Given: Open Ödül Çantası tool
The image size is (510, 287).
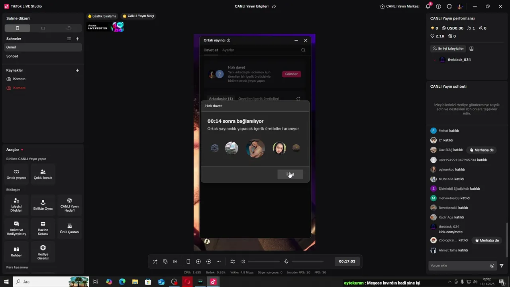Looking at the screenshot, I should (69, 228).
